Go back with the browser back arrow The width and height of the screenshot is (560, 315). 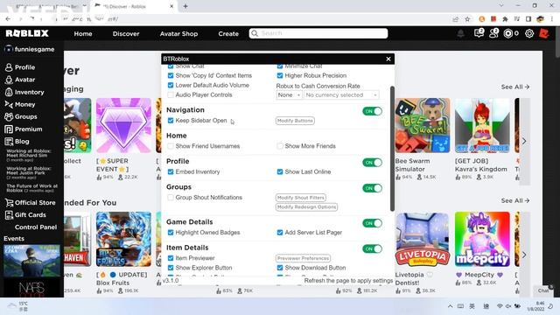point(8,19)
